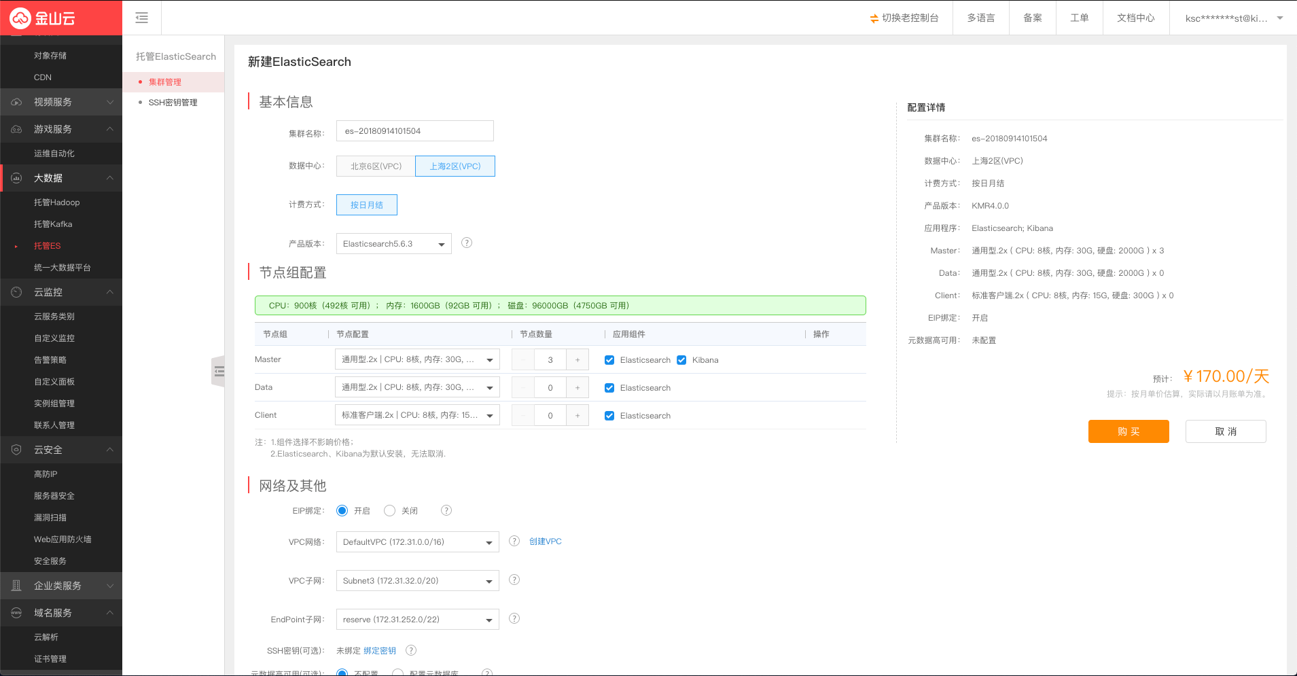Open 工单 top menu
Screen dimensions: 1297x676
pos(1079,18)
